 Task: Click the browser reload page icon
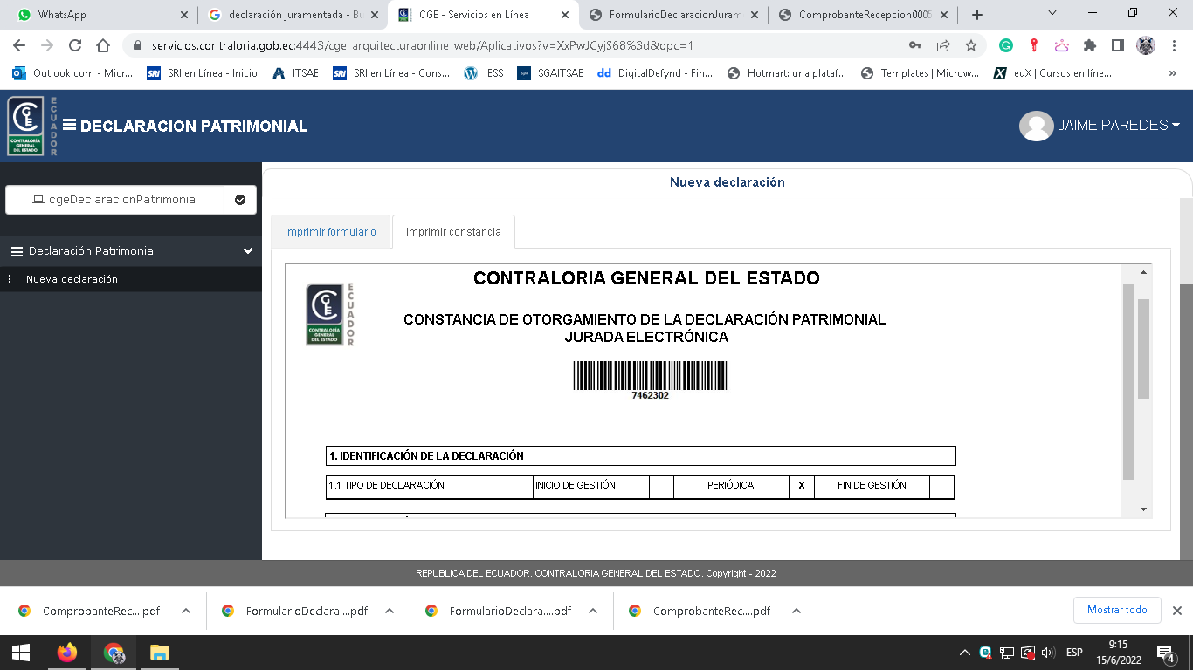tap(75, 45)
